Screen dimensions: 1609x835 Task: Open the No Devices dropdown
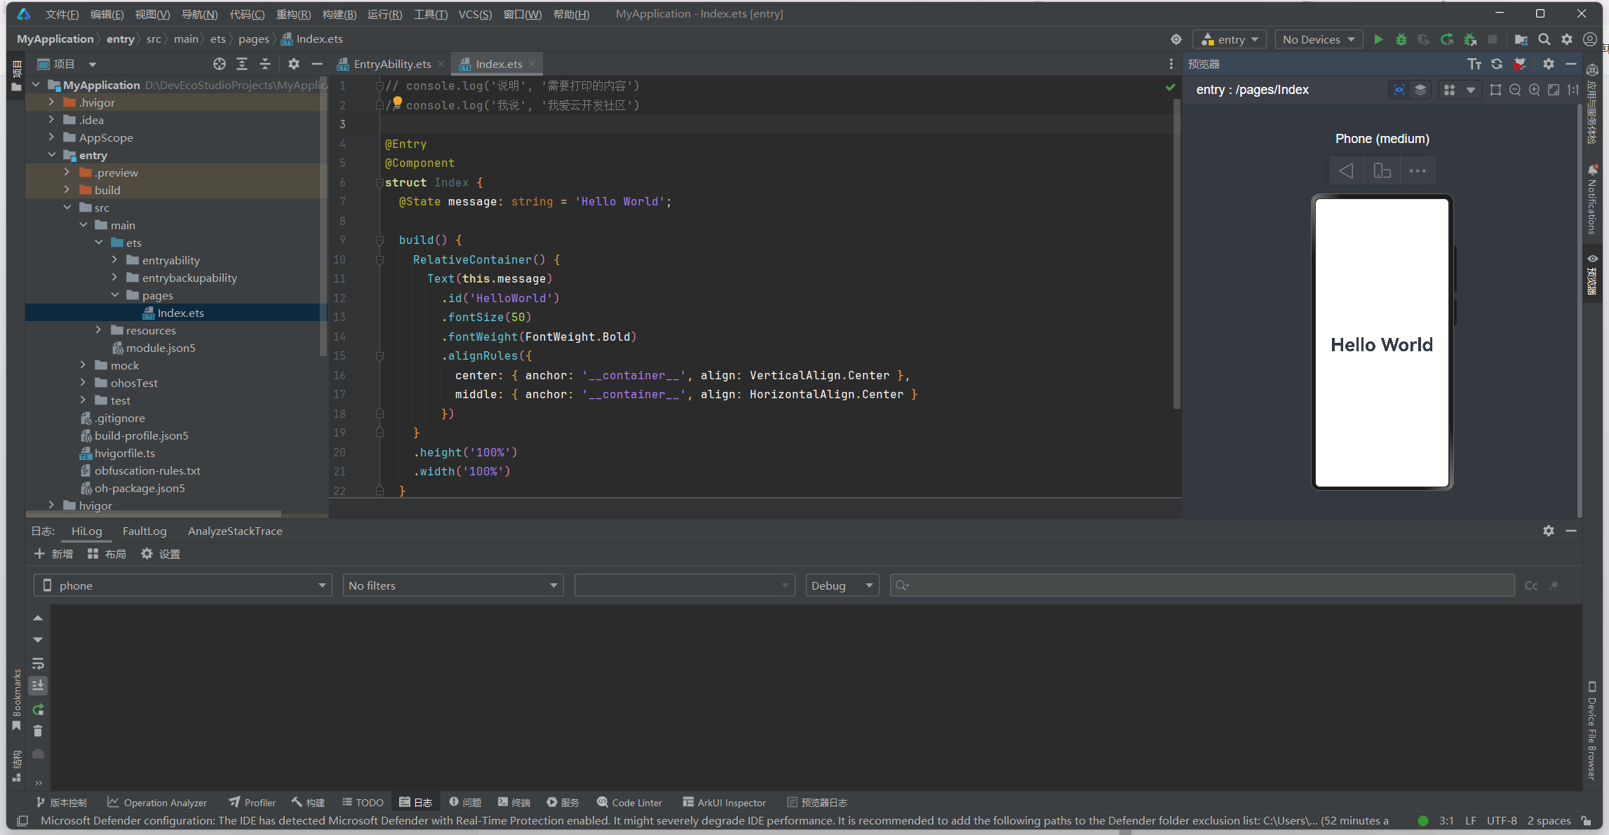click(x=1318, y=39)
